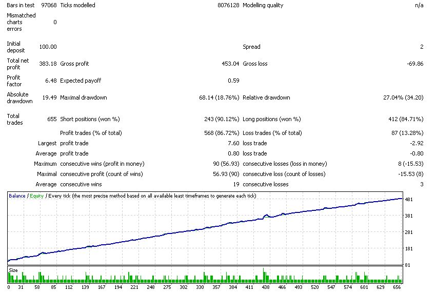The image size is (436, 293).
Task: Click Short positions value 243 (90.12%)
Action: 222,119
